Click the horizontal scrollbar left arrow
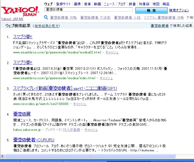This screenshot has height=162, width=194. (x=2, y=156)
